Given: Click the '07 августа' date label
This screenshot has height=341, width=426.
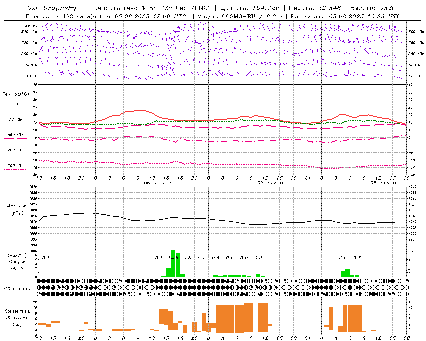Looking at the screenshot, I should [x=271, y=183].
